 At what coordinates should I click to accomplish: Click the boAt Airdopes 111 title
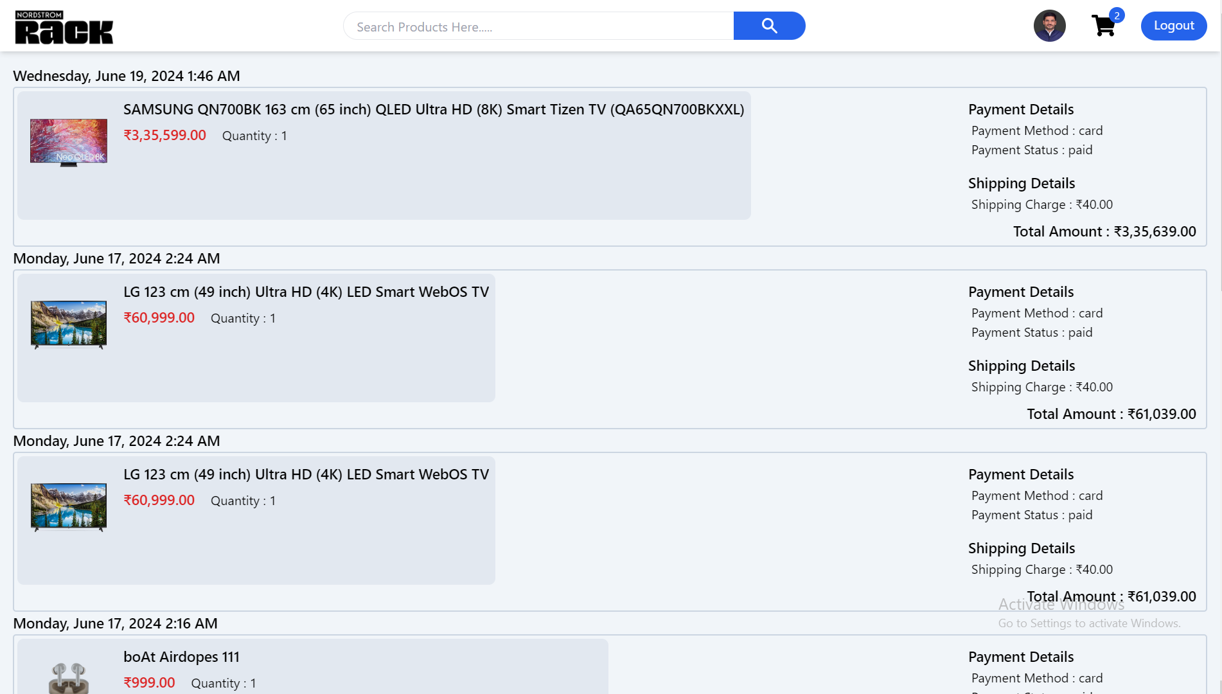tap(181, 657)
